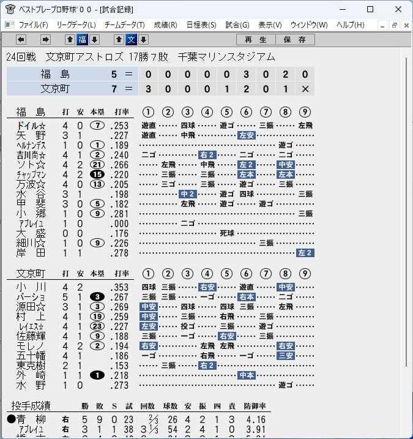Image resolution: width=413 pixels, height=439 pixels.
Task: Click the left arrow previous game button
Action: (x=21, y=39)
